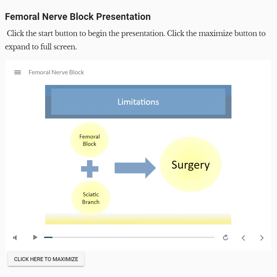Screen dimensions: 277x277
Task: Expand the navigation menu for the presentation
Action: tap(17, 72)
